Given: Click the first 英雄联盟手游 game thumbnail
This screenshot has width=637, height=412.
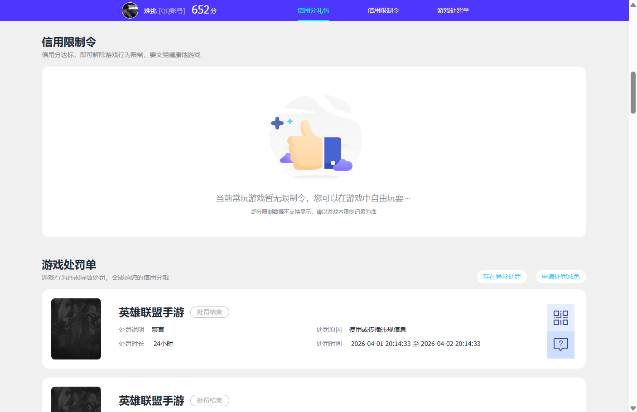Looking at the screenshot, I should (x=76, y=329).
